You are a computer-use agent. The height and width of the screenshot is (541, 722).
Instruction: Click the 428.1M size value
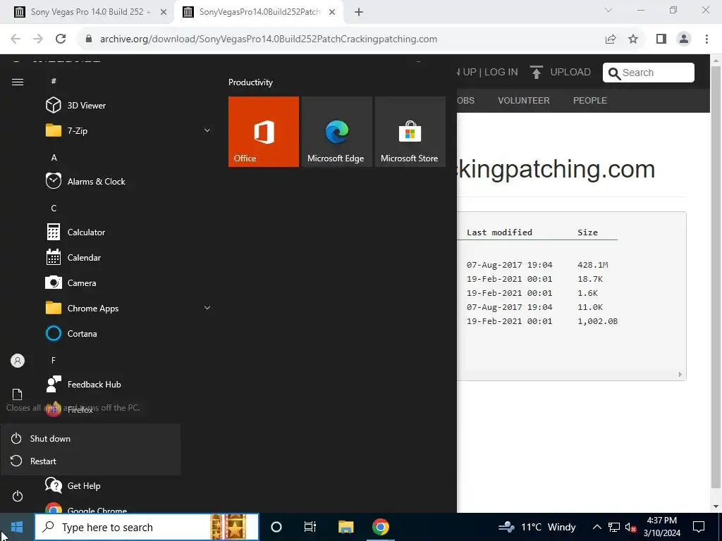[592, 265]
